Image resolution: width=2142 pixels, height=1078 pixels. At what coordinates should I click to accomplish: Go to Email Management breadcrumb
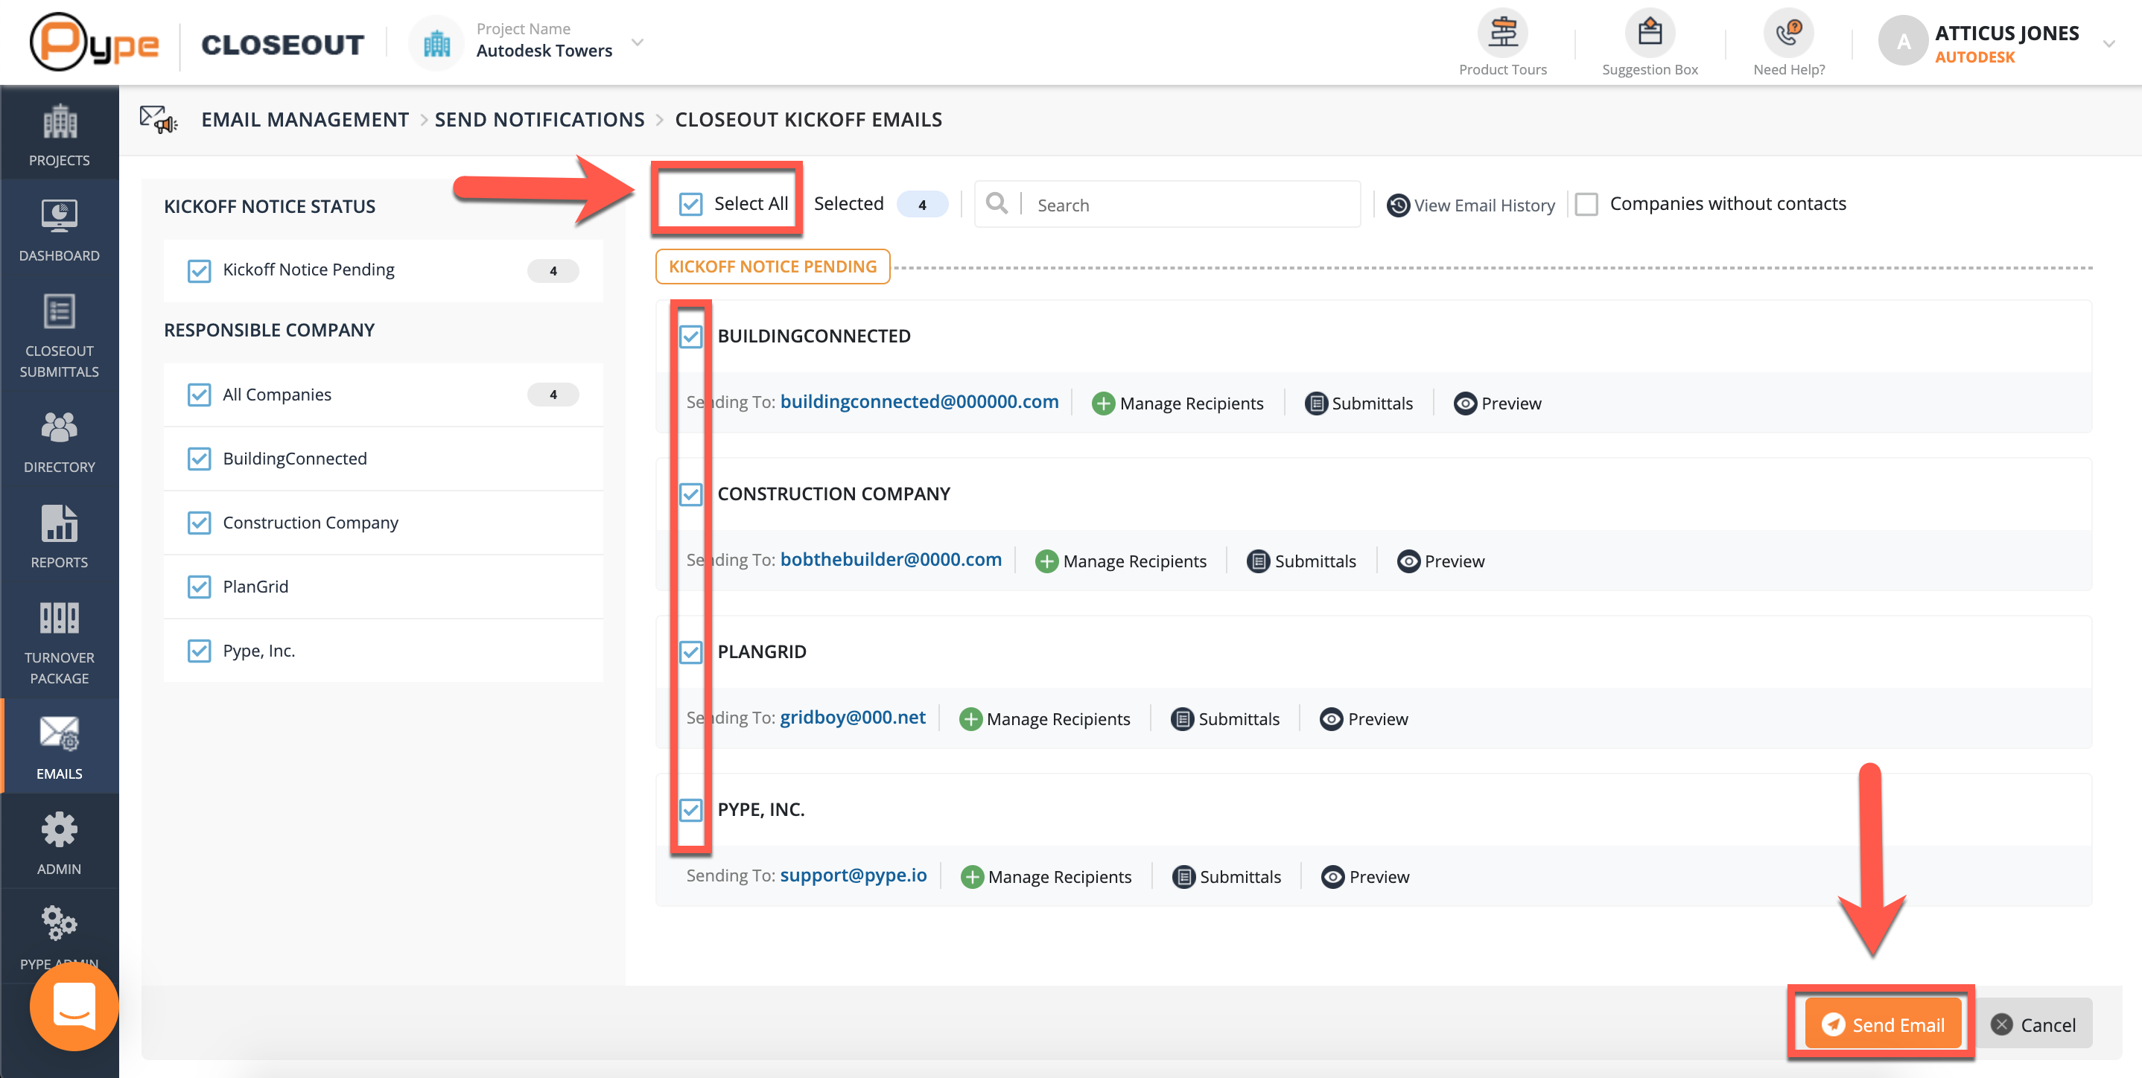tap(305, 120)
